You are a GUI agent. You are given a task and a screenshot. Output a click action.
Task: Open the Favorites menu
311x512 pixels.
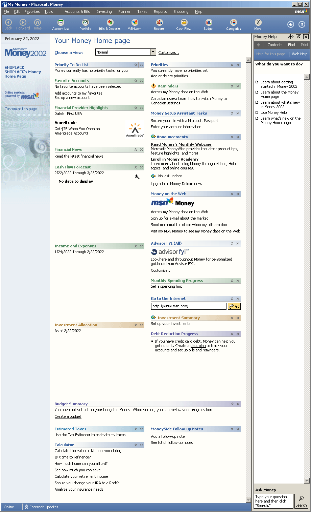pos(32,12)
